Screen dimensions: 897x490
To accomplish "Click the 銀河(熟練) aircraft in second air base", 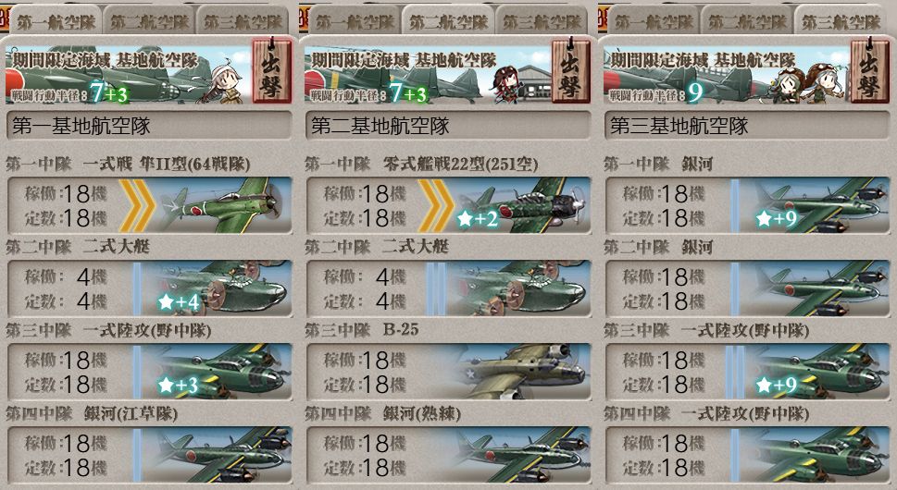I will [520, 455].
